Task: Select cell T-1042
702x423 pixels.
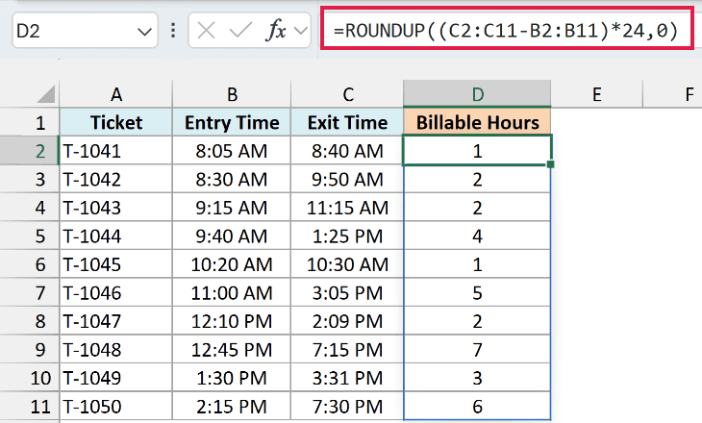Action: [116, 179]
